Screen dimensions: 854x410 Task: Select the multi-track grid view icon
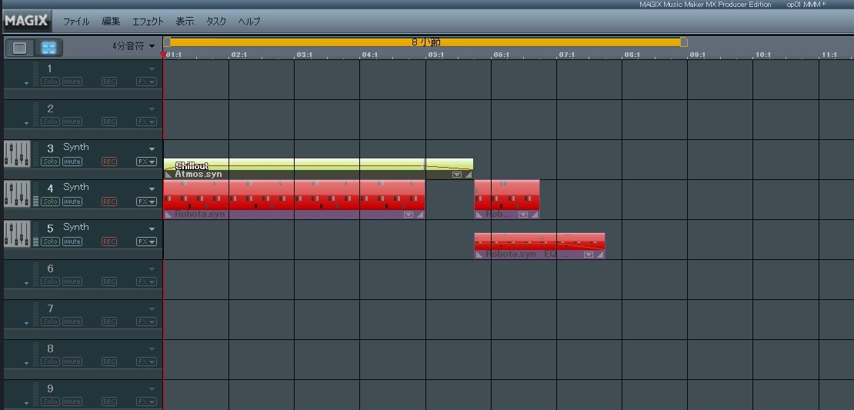click(x=48, y=48)
